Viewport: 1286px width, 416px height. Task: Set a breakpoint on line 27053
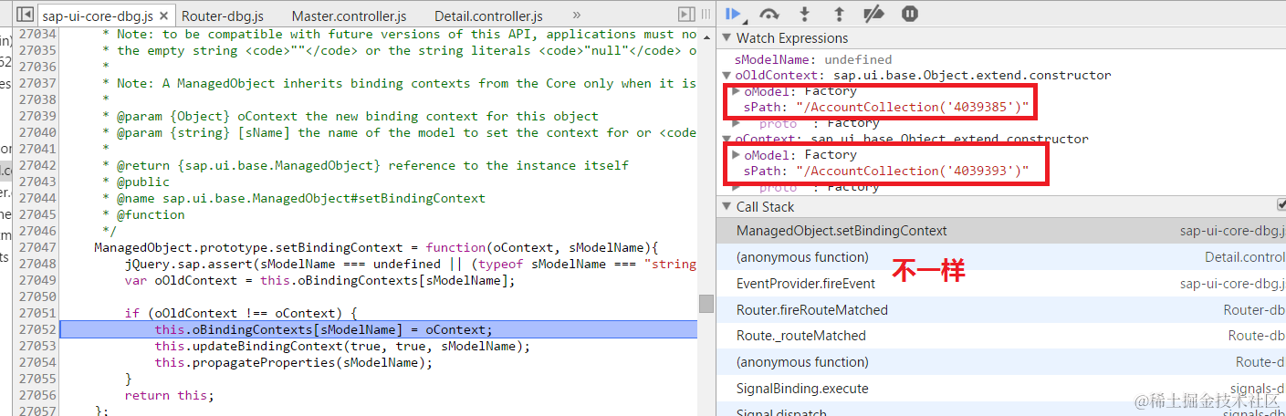coord(37,346)
